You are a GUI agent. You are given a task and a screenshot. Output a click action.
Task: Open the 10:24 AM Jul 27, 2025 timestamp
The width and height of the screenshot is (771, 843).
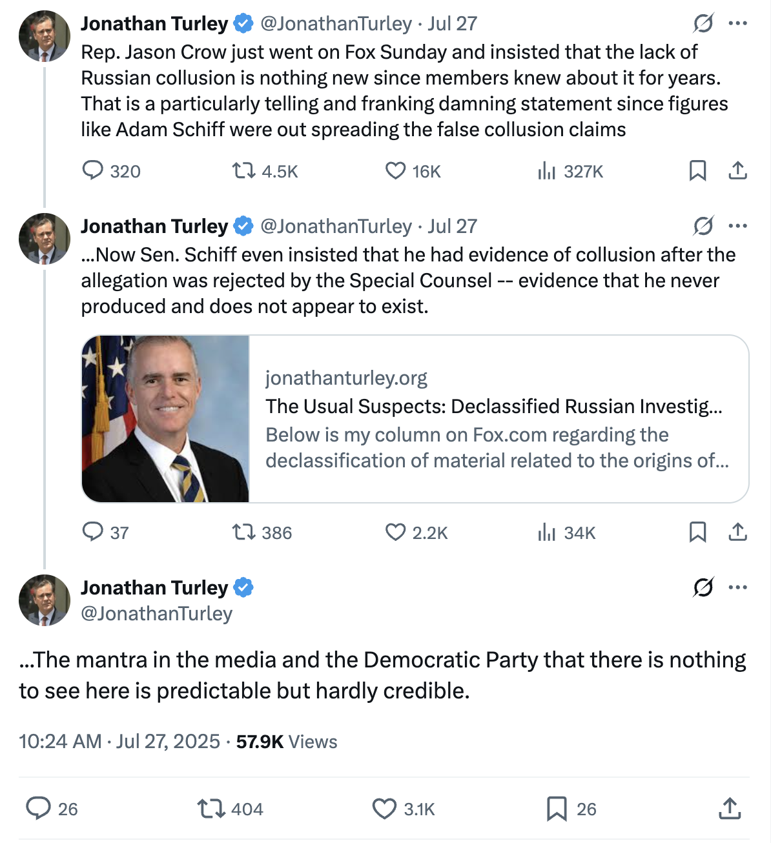(119, 741)
